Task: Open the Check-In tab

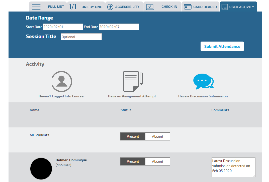Action: 162,7
